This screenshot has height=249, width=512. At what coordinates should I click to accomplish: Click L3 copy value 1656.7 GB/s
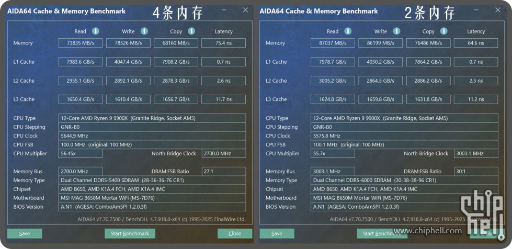tap(176, 99)
